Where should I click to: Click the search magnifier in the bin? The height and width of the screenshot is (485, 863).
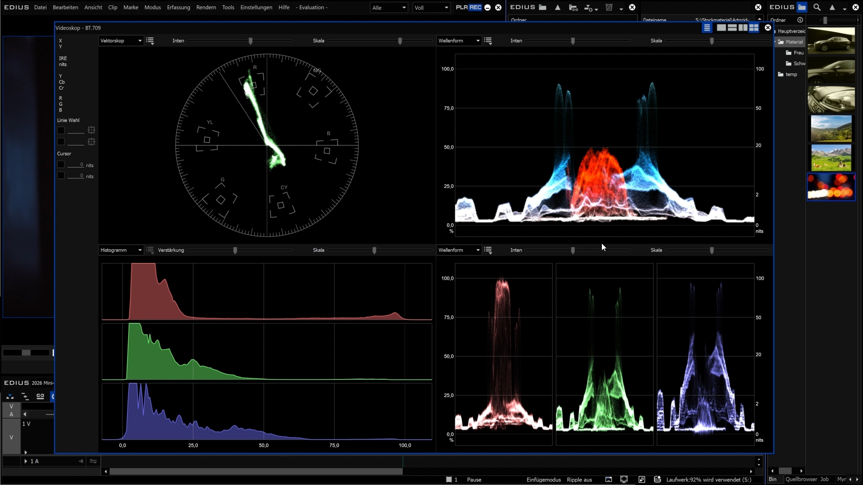tap(817, 7)
